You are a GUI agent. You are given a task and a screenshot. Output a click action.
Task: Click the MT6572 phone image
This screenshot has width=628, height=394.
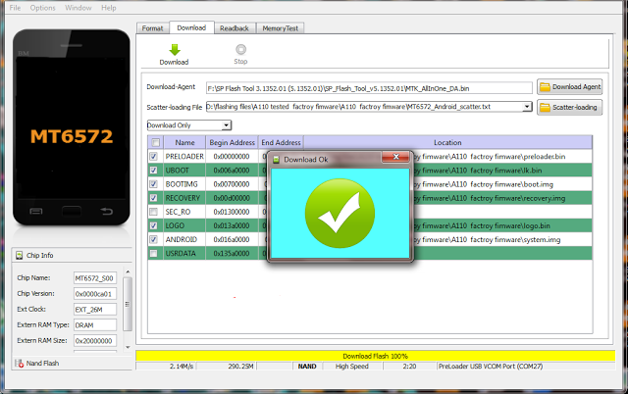72,127
